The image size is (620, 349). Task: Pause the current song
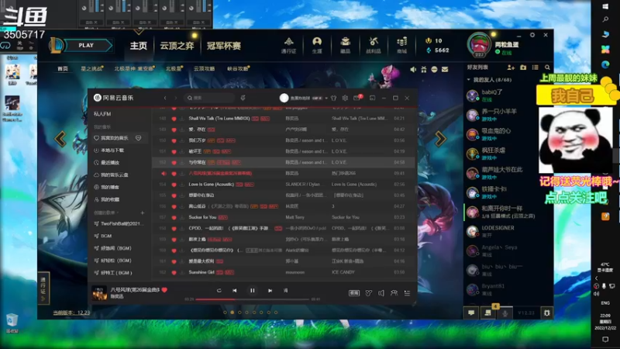point(253,290)
